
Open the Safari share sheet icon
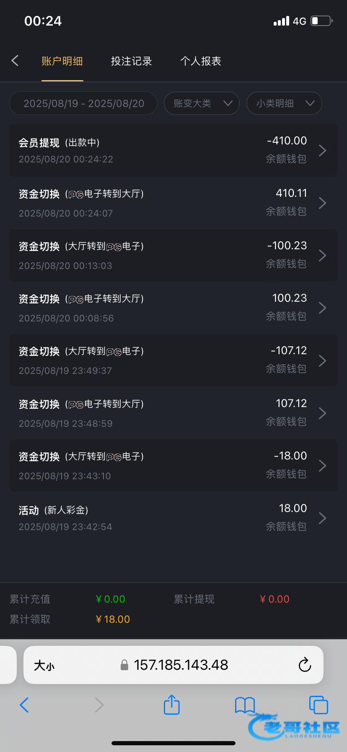[171, 705]
